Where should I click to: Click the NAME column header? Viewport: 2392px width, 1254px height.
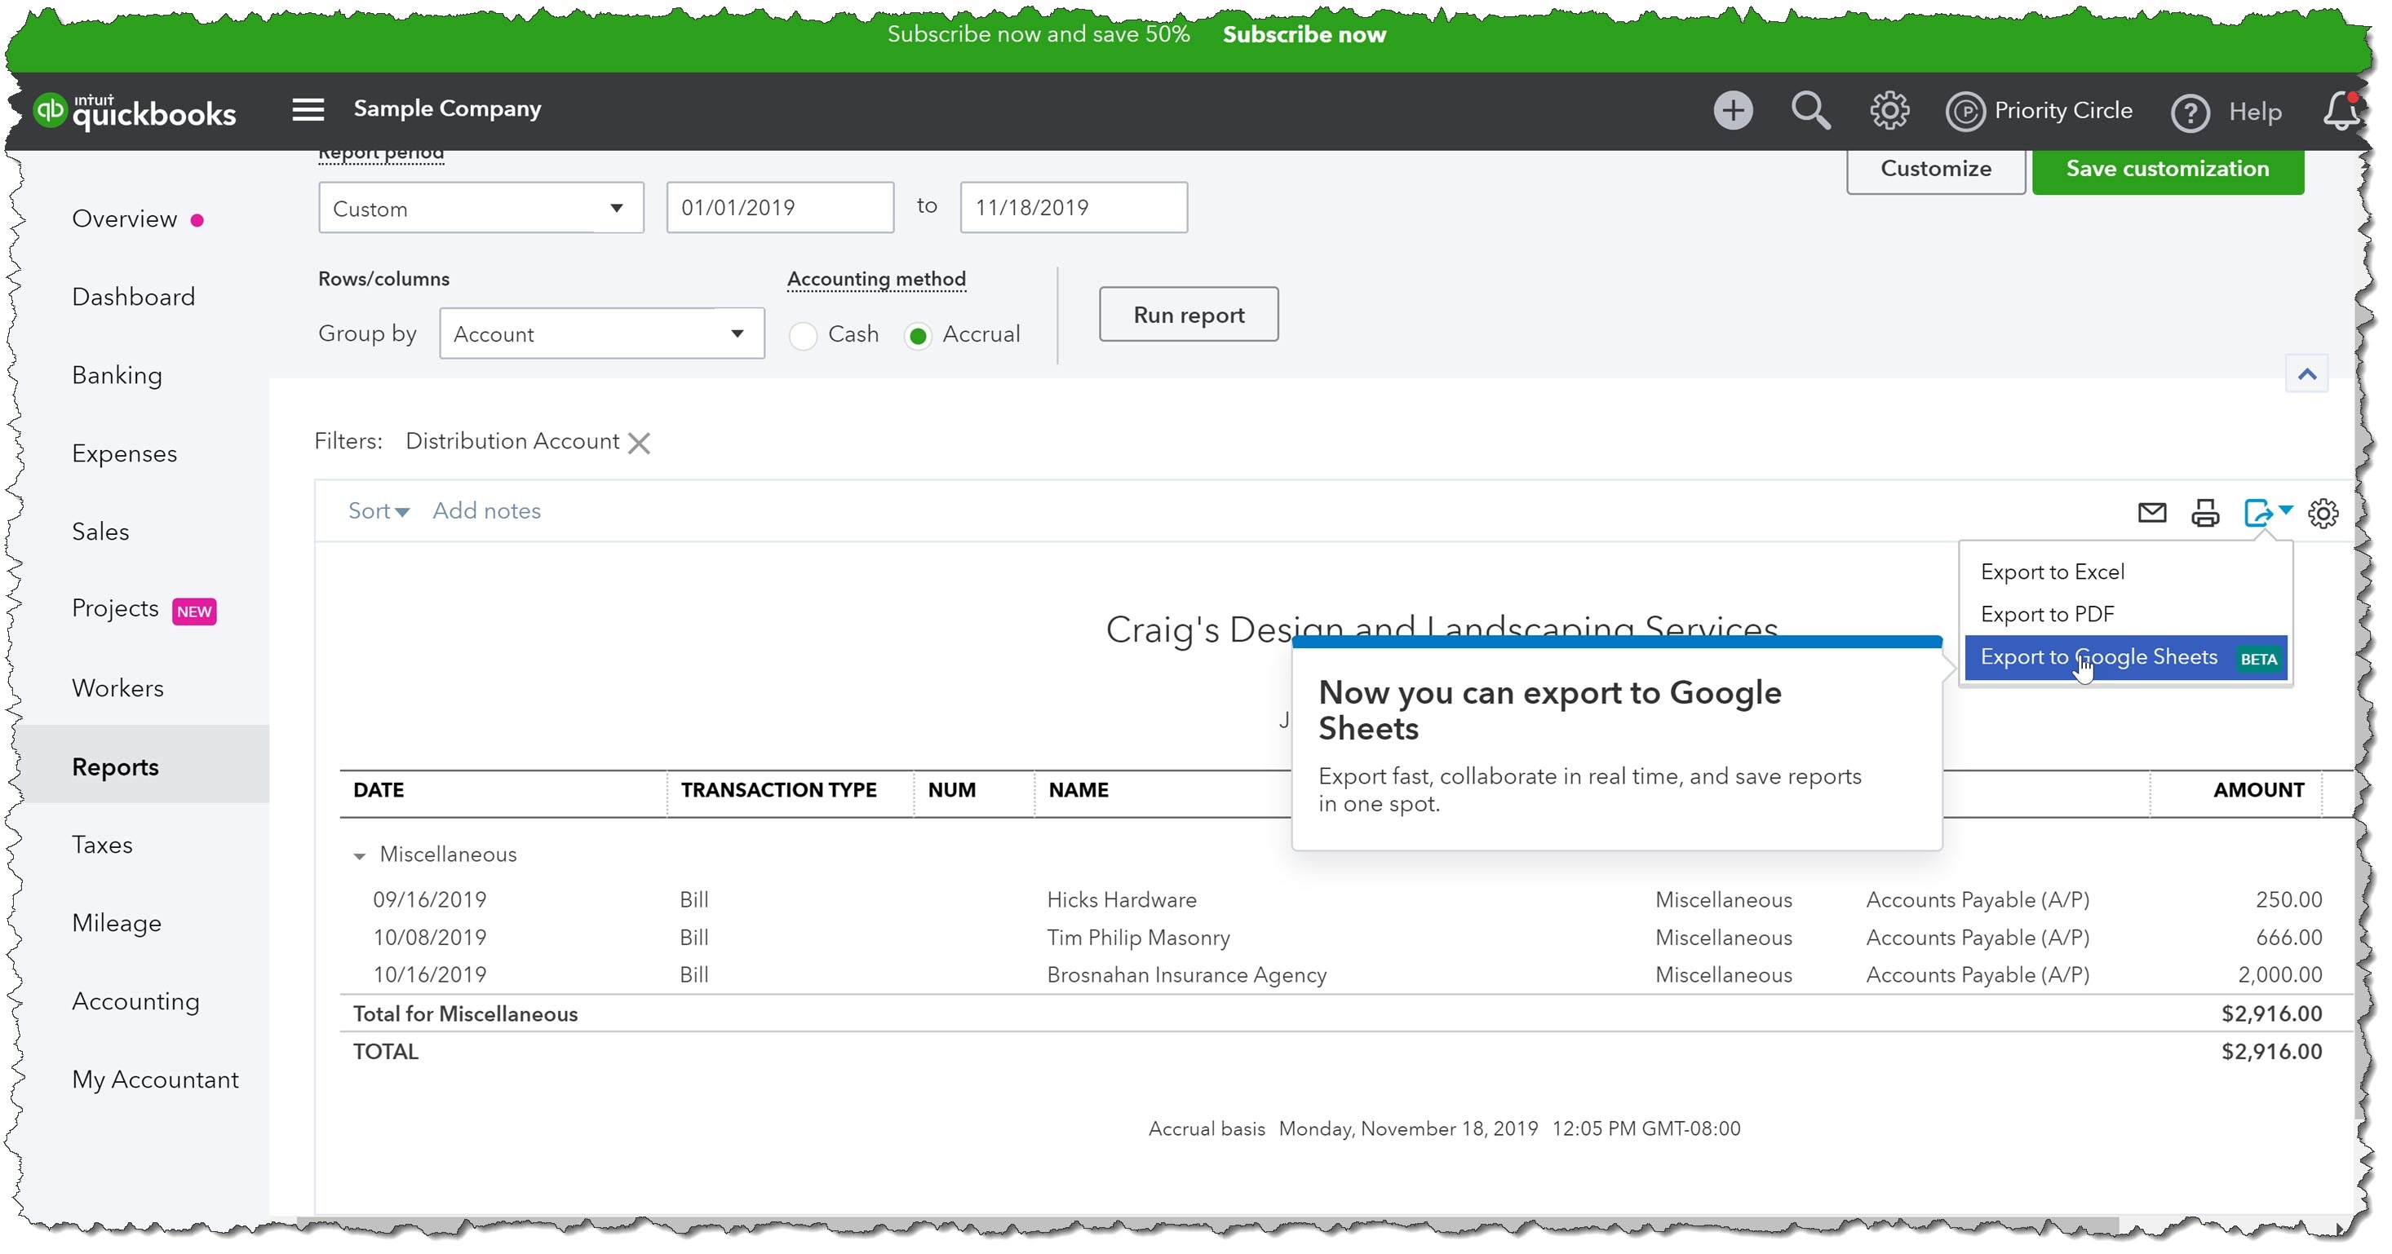pos(1078,791)
